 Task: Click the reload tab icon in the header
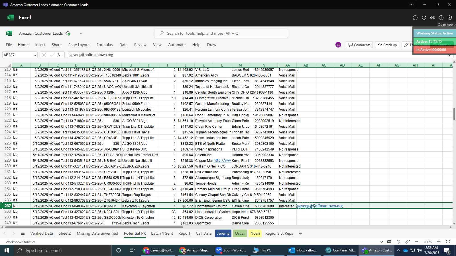[x=424, y=18]
